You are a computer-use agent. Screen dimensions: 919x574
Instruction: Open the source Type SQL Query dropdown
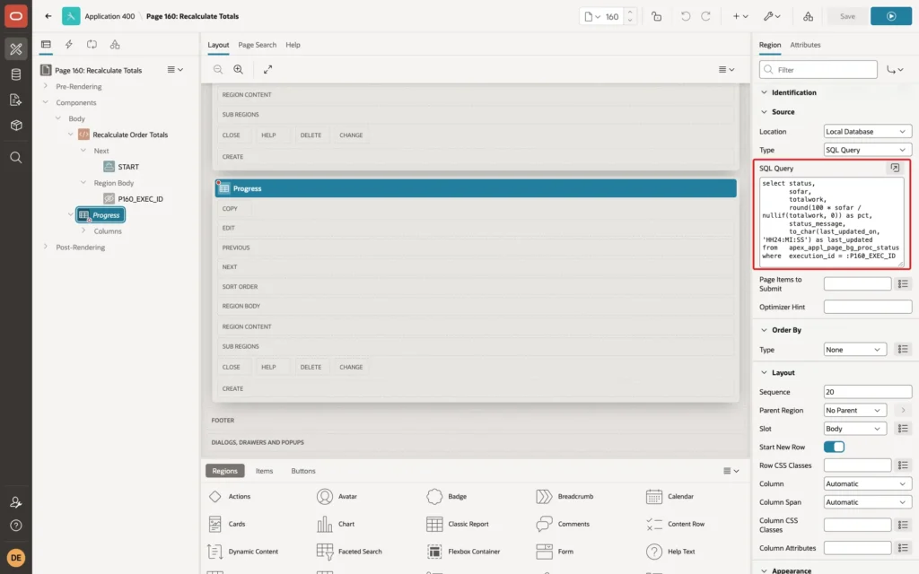(867, 150)
